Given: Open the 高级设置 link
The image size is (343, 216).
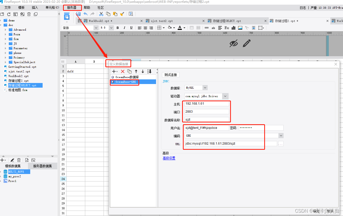Looking at the screenshot, I should [x=169, y=158].
